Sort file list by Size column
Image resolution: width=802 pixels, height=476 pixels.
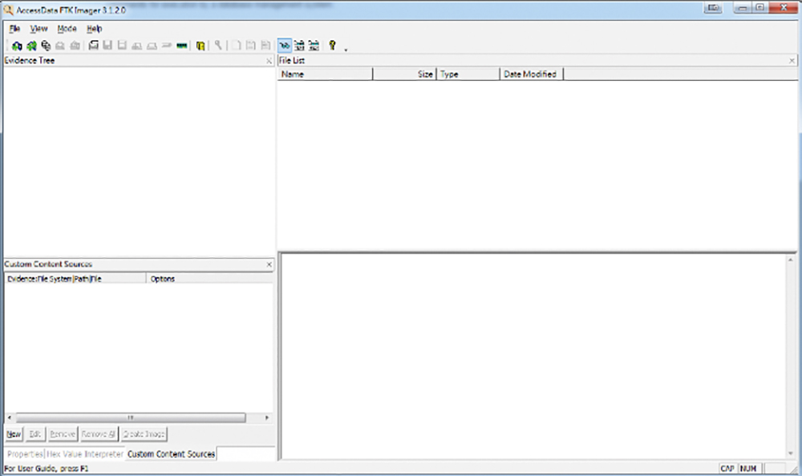404,75
